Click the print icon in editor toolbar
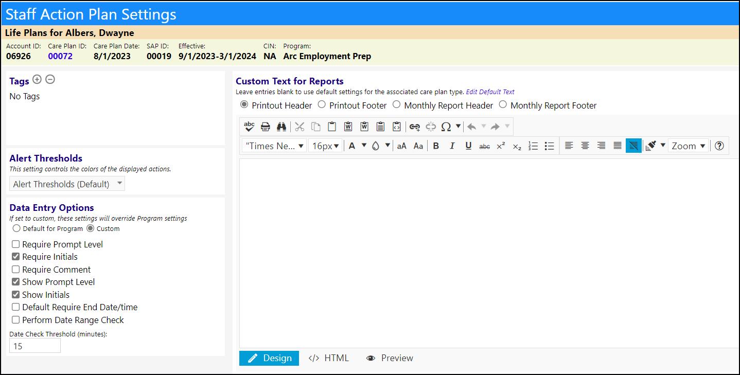The image size is (740, 375). [x=265, y=127]
